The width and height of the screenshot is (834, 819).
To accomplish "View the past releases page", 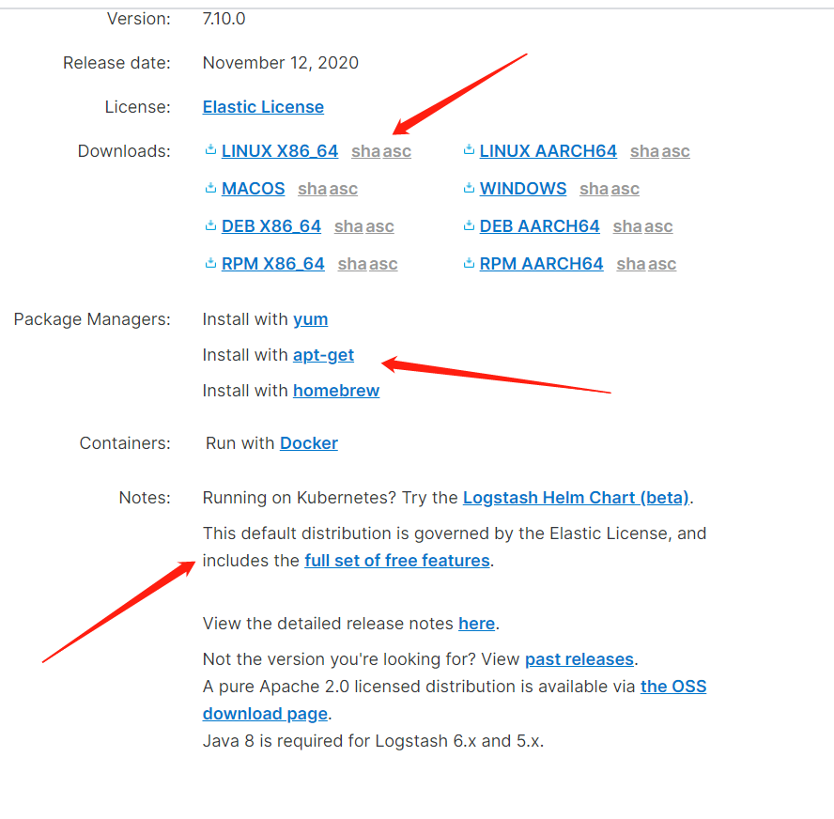I will point(579,659).
